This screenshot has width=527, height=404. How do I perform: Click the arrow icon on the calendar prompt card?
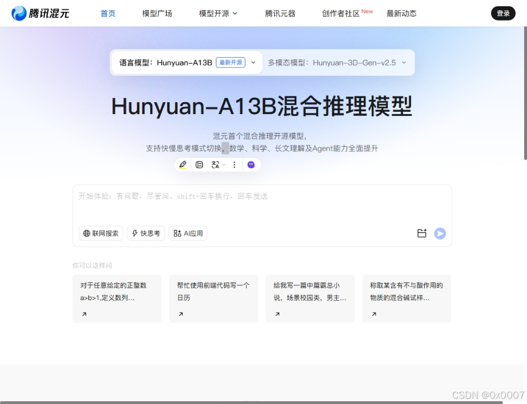tap(181, 314)
